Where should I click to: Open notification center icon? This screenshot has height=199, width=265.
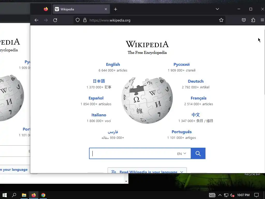[256, 195]
